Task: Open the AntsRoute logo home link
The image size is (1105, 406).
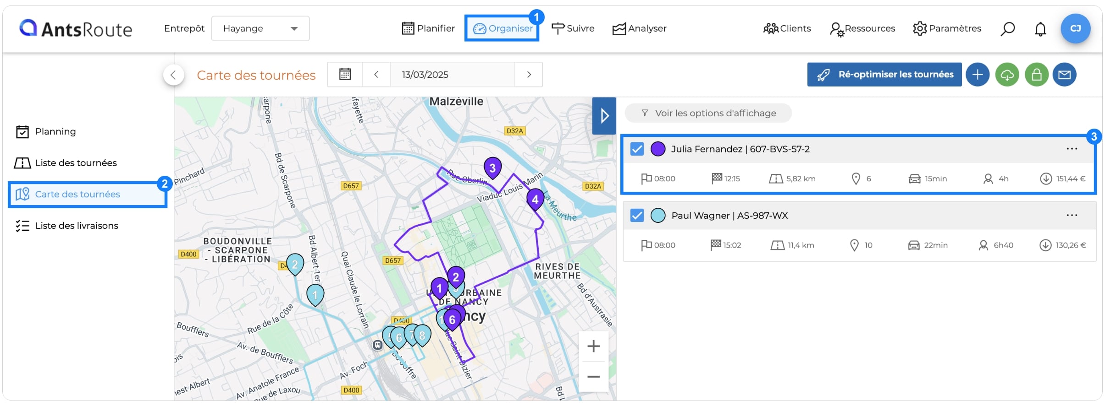Action: point(76,28)
